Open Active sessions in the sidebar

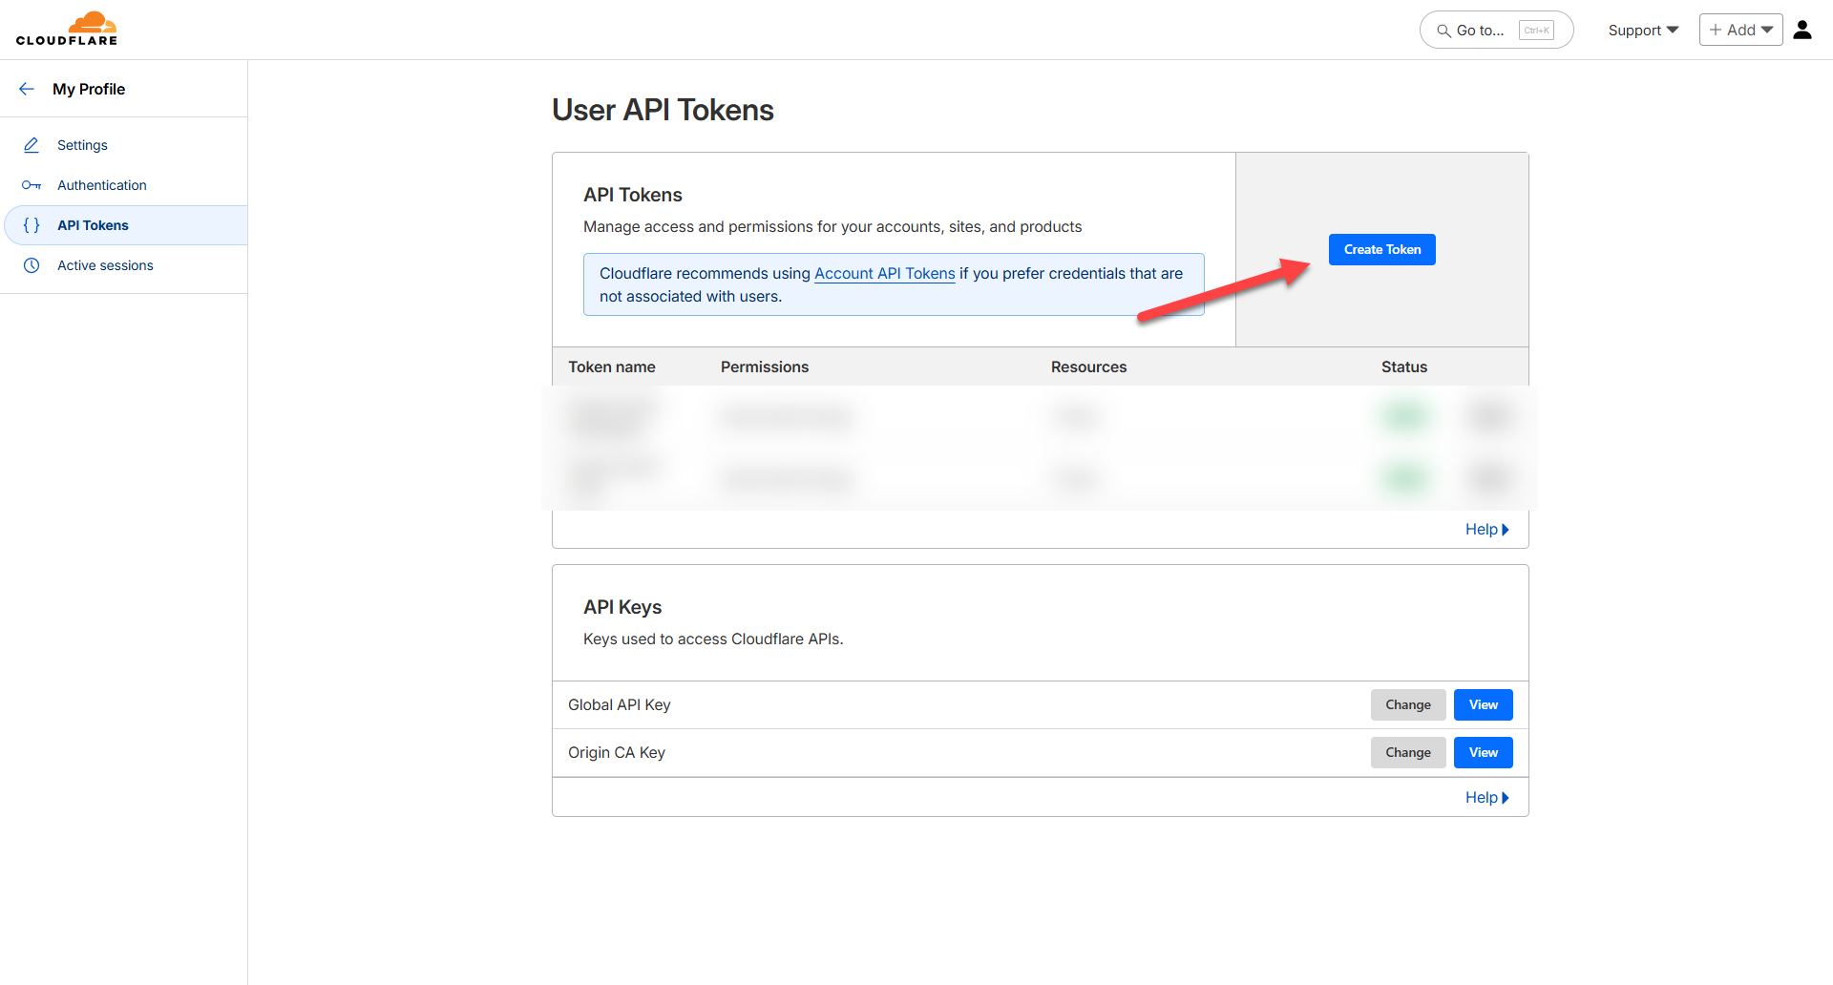[105, 265]
